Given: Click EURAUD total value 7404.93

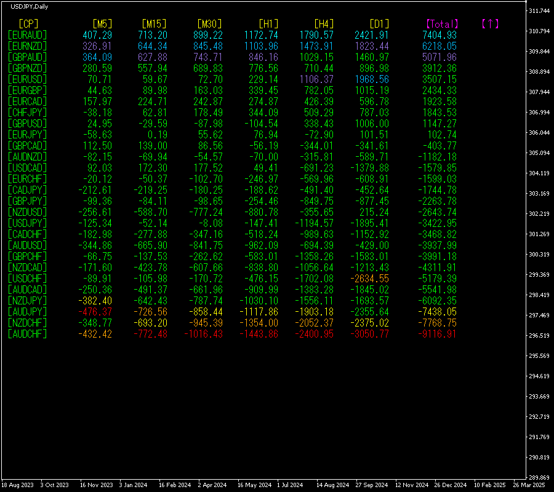Looking at the screenshot, I should click(440, 35).
